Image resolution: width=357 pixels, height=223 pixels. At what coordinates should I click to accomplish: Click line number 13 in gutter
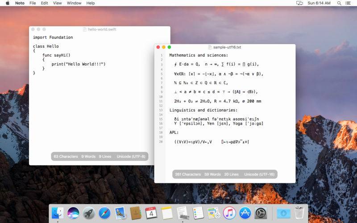pos(161,110)
